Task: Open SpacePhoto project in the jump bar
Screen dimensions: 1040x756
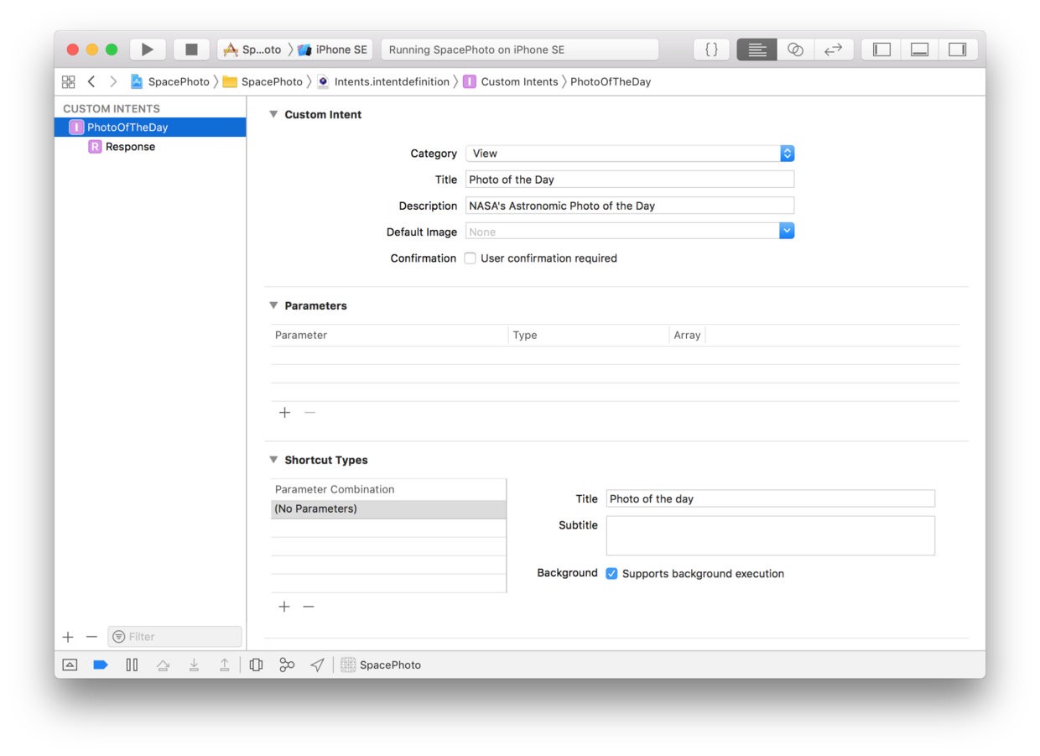Action: 170,81
